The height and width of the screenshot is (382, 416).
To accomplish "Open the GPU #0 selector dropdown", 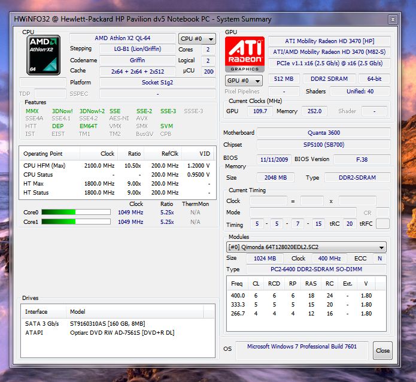I will (244, 80).
